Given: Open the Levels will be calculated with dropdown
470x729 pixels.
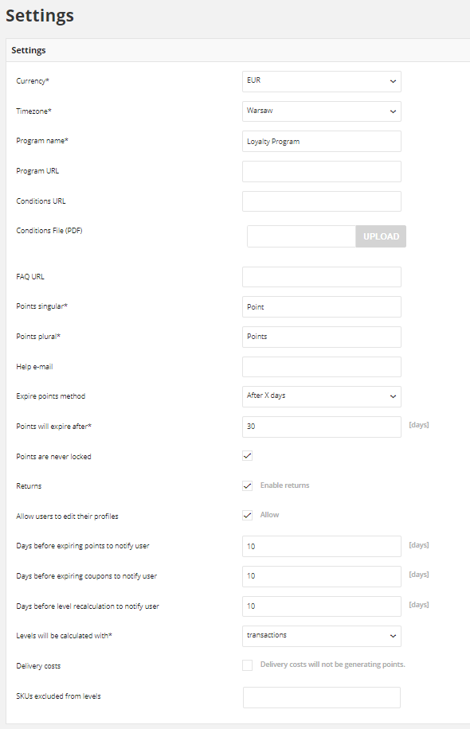Looking at the screenshot, I should click(322, 636).
